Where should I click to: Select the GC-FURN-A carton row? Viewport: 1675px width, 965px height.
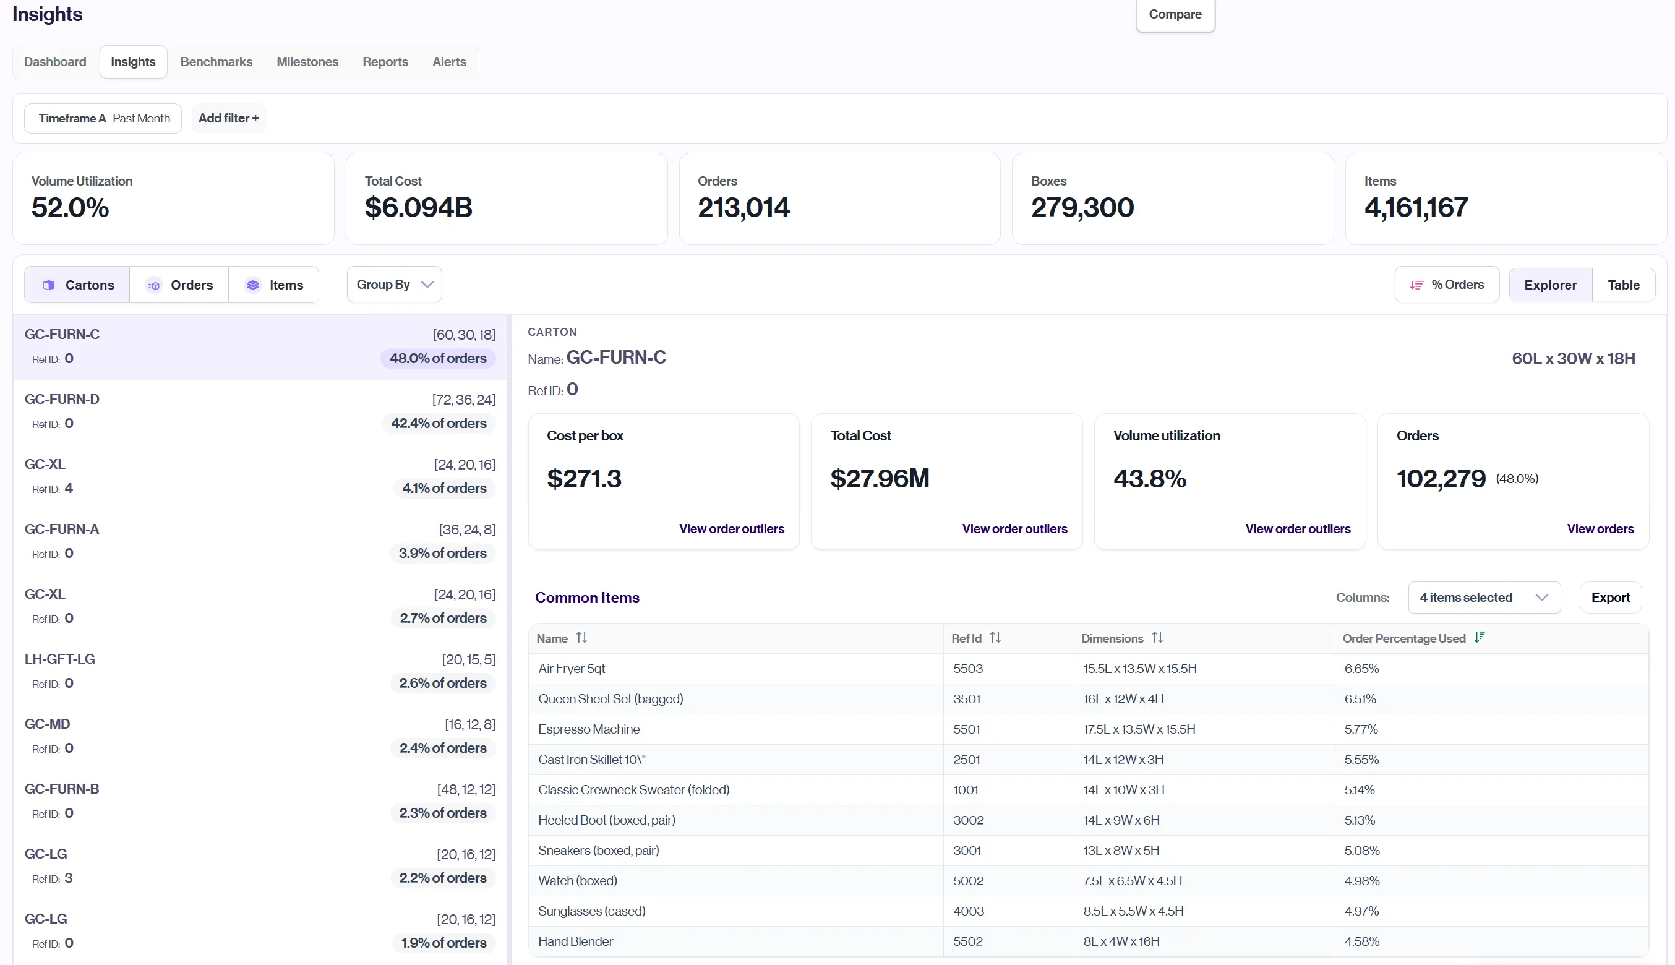tap(260, 541)
